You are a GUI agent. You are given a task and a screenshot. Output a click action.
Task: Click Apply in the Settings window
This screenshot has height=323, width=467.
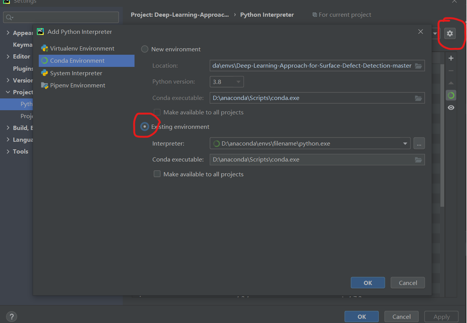pyautogui.click(x=442, y=317)
